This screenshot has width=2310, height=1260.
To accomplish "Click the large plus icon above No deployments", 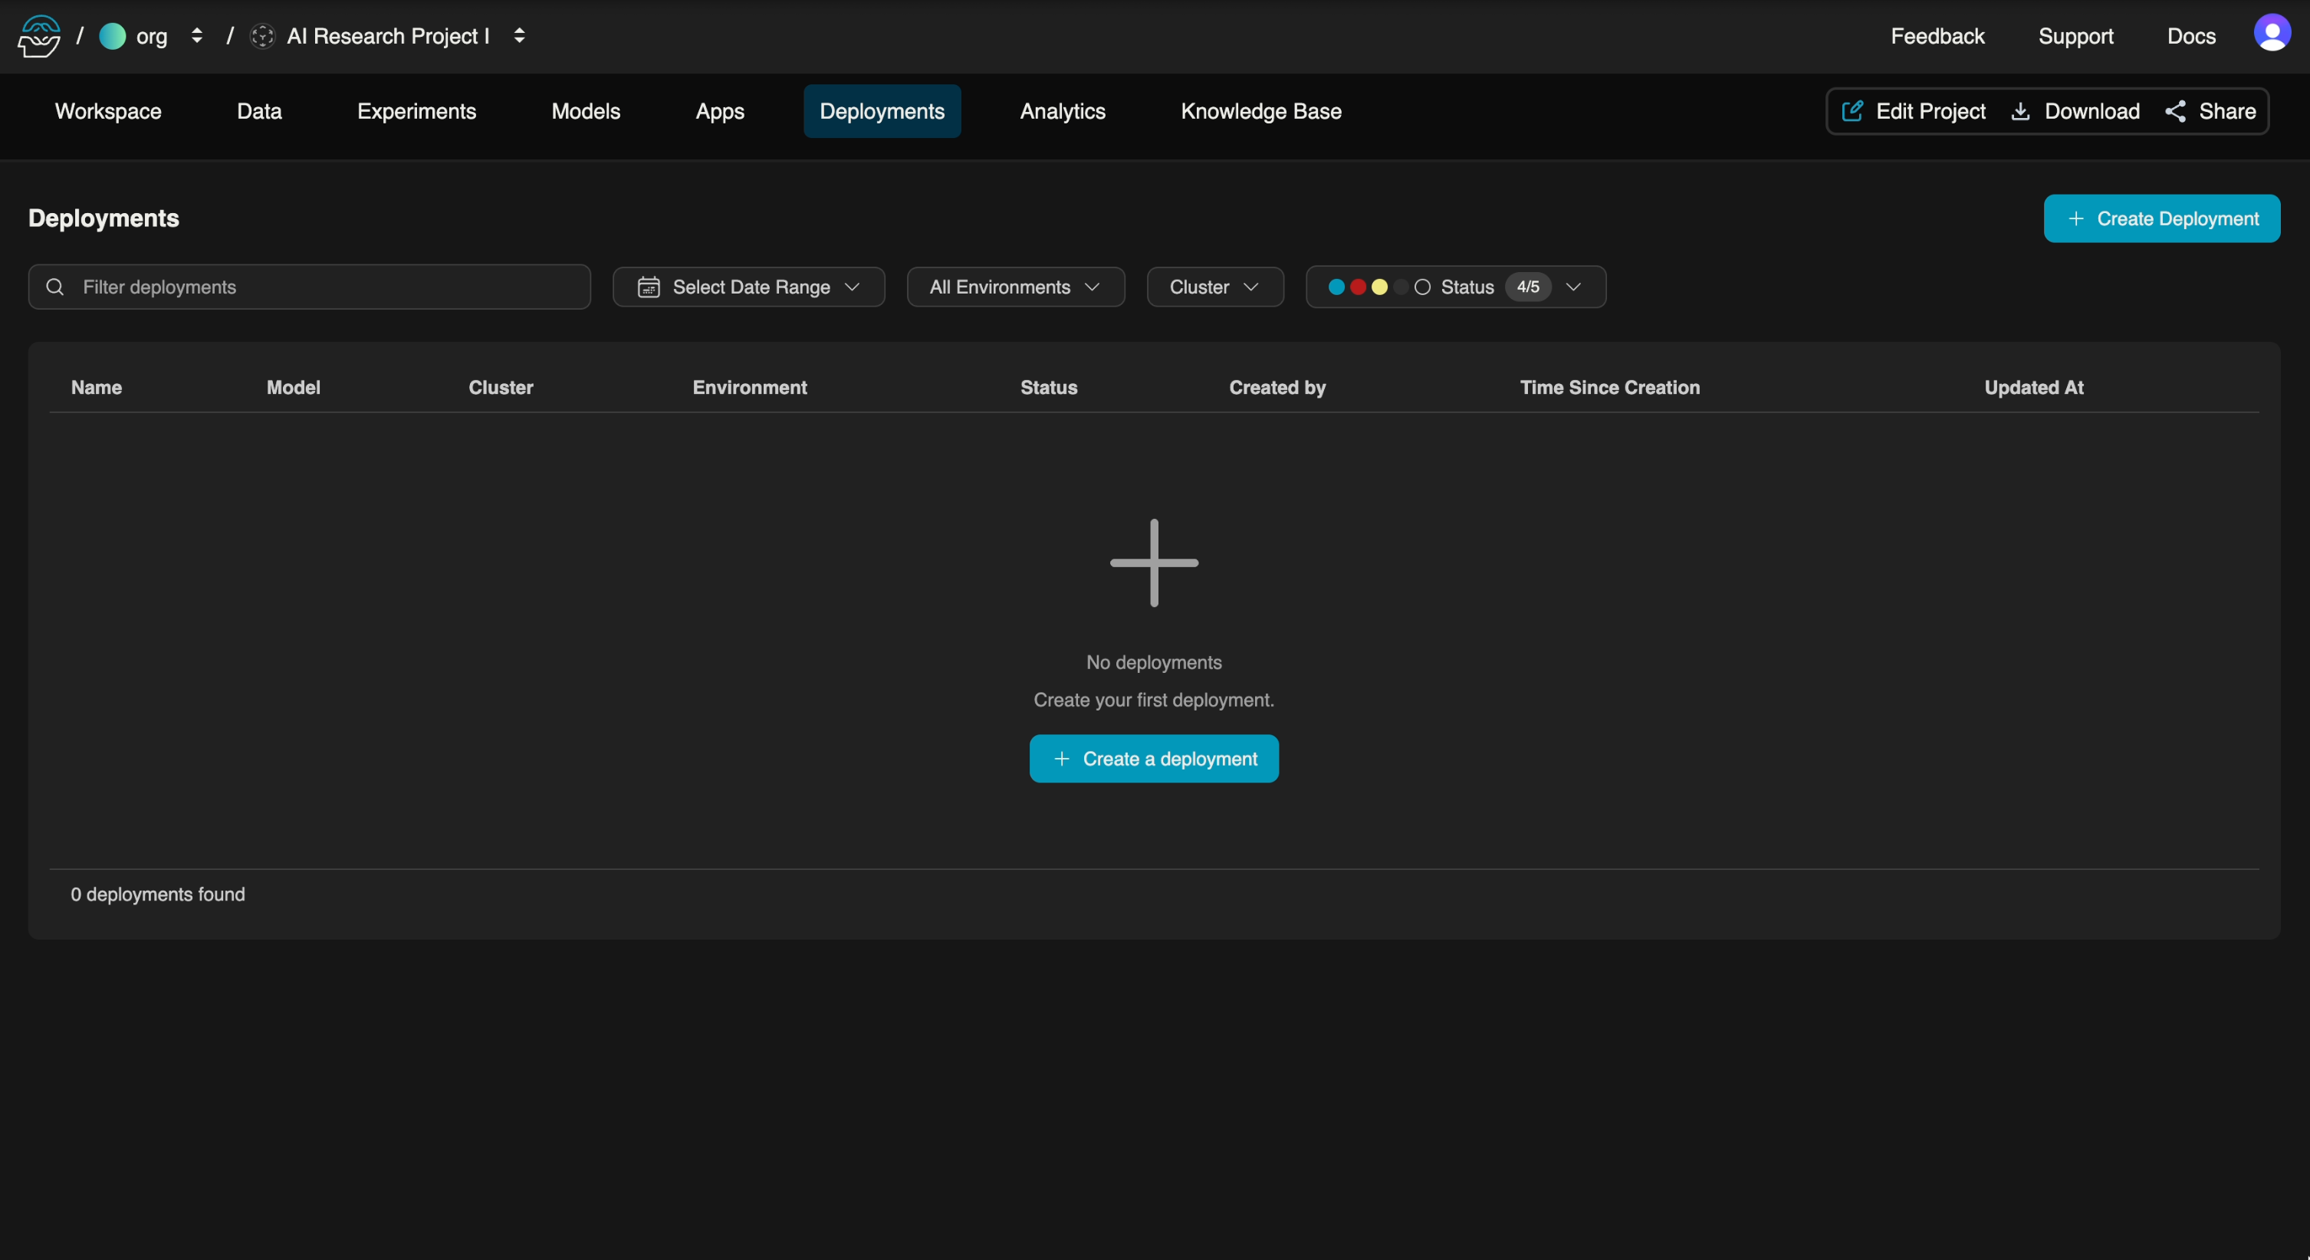I will (1153, 563).
